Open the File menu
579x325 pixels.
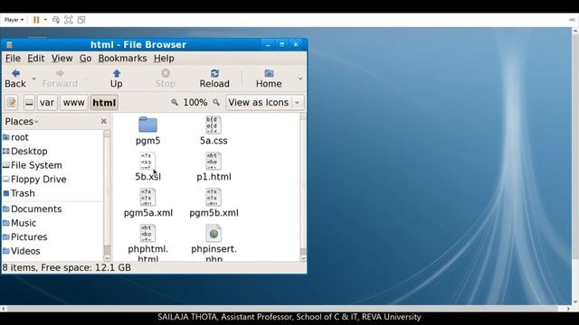[13, 58]
